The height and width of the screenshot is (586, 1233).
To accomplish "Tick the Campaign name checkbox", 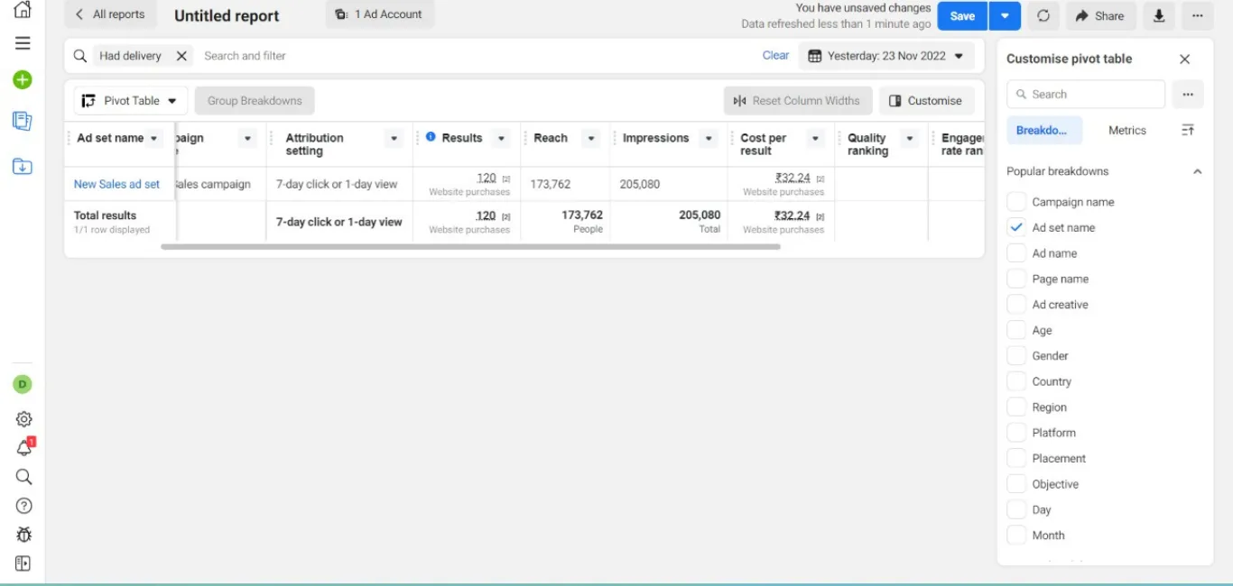I will pyautogui.click(x=1016, y=202).
